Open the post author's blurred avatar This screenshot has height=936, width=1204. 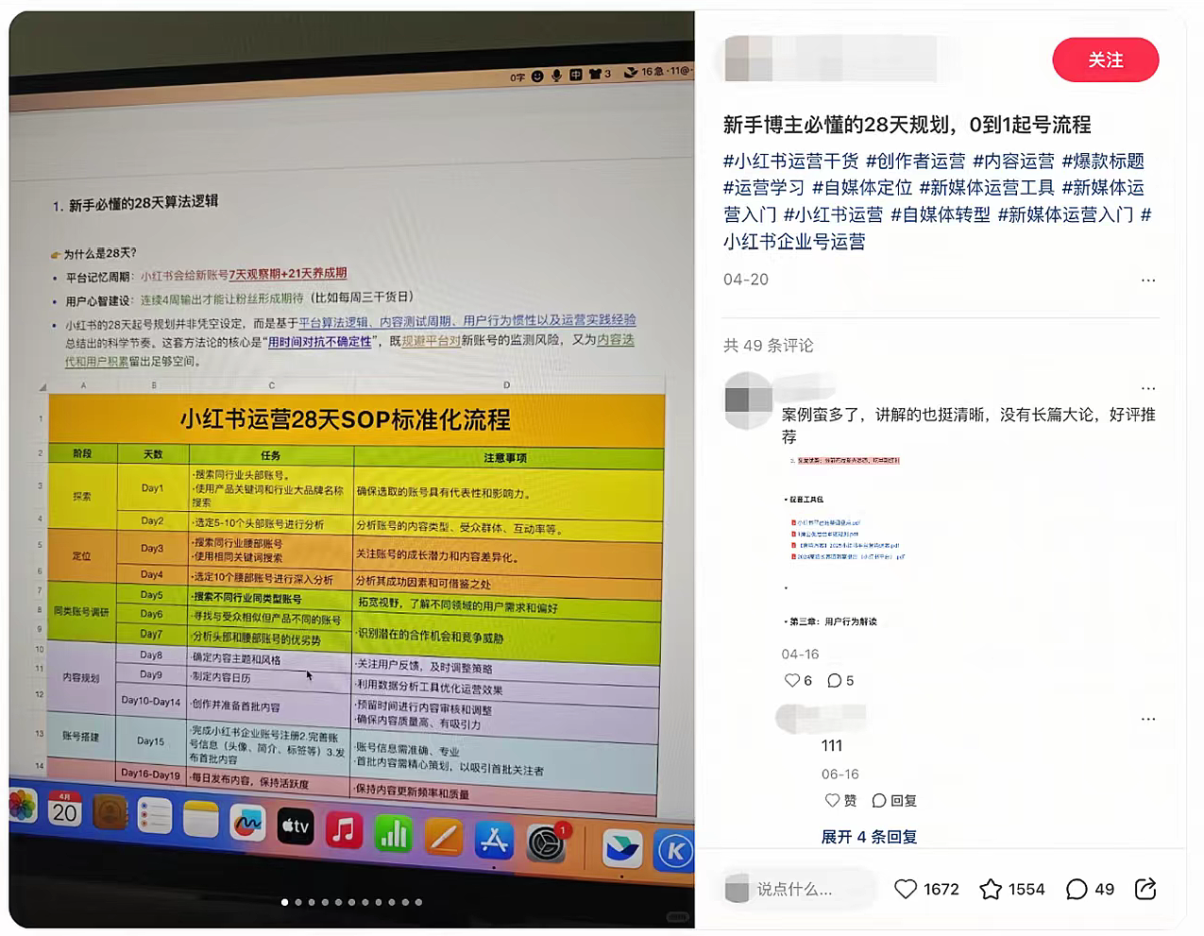(x=748, y=59)
